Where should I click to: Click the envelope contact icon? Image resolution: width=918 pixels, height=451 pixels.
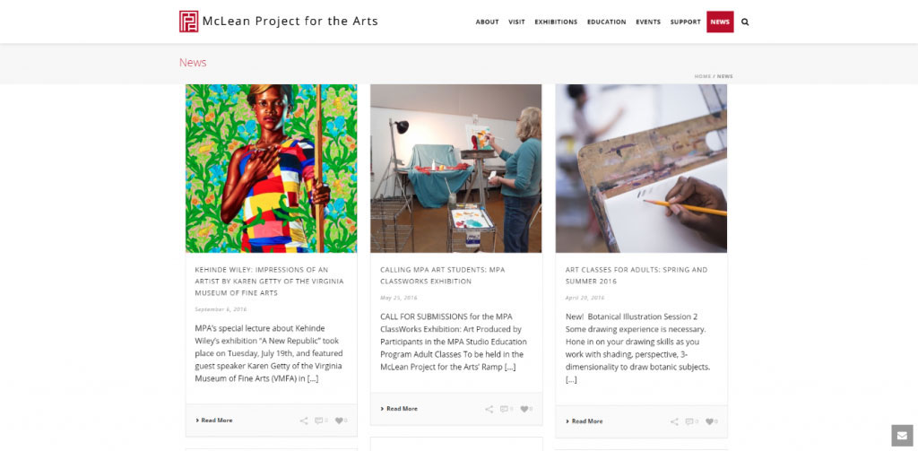point(902,436)
